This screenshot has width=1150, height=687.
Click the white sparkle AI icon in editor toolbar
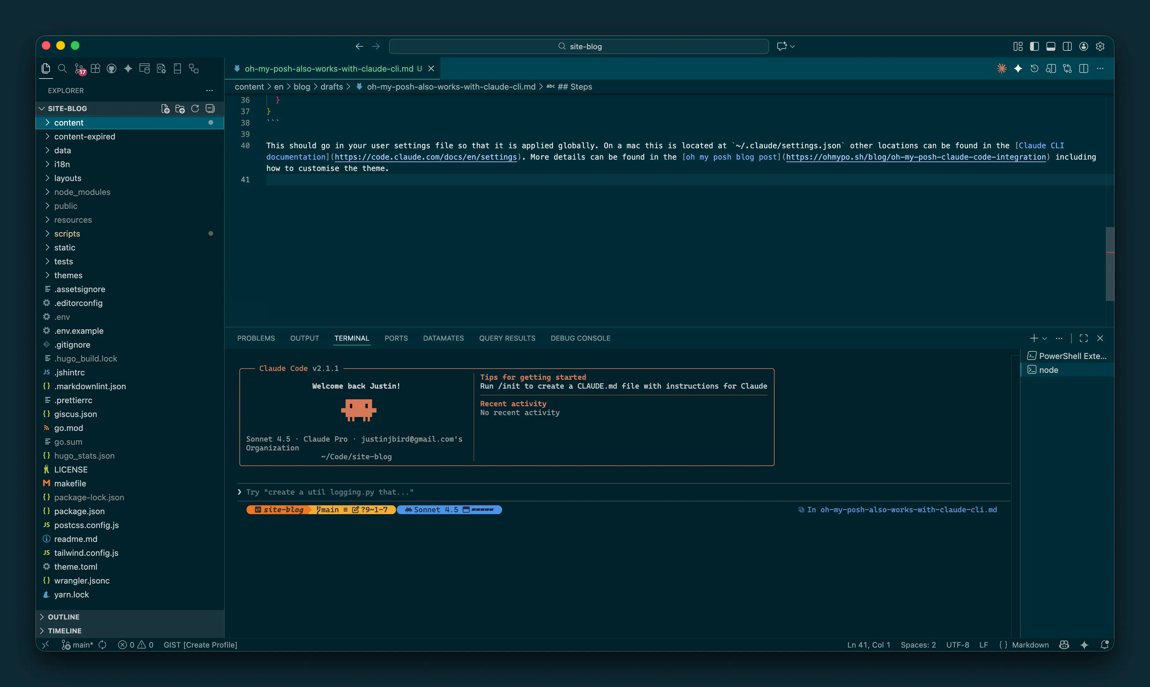pos(1018,68)
